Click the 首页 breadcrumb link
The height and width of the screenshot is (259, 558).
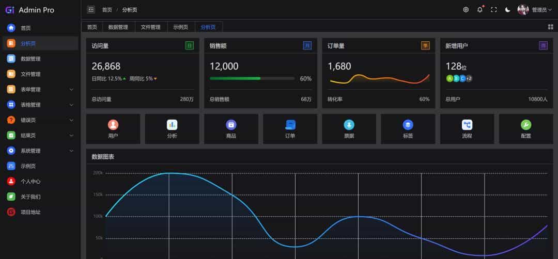pyautogui.click(x=107, y=10)
